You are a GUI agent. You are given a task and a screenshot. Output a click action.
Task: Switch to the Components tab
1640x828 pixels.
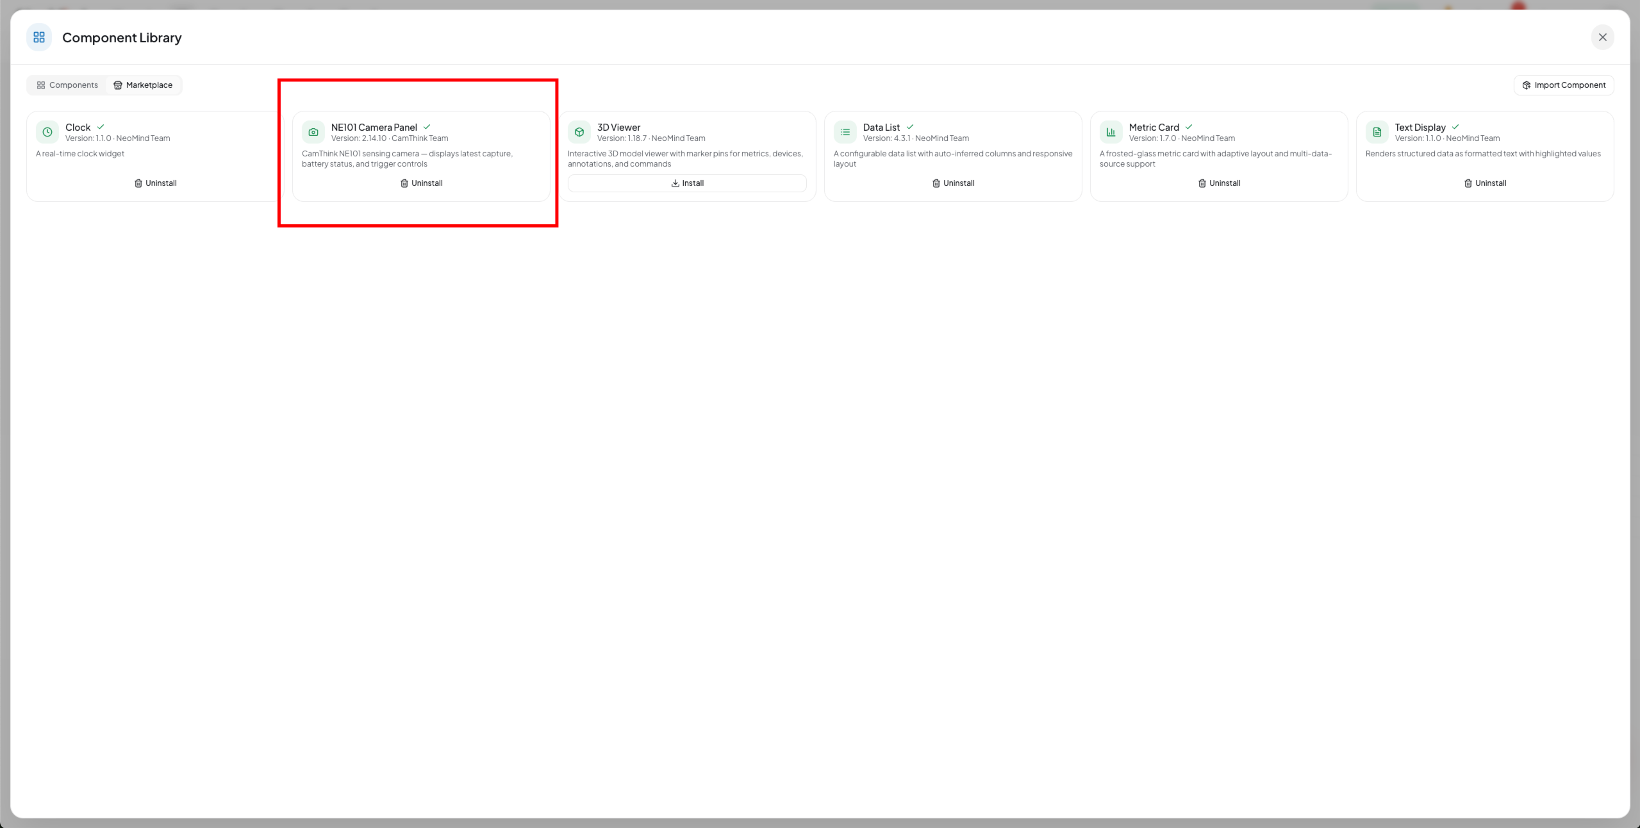[x=67, y=85]
